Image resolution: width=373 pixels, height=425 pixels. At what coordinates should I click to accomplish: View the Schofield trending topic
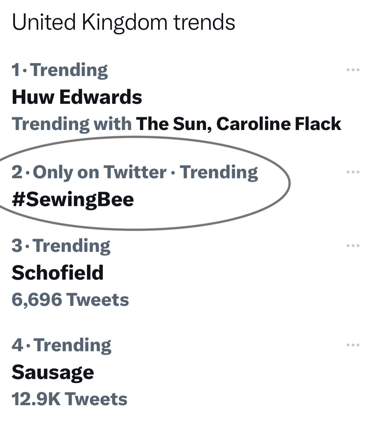[58, 273]
